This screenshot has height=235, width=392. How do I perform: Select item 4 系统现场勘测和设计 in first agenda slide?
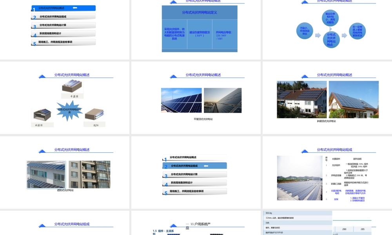[64, 33]
